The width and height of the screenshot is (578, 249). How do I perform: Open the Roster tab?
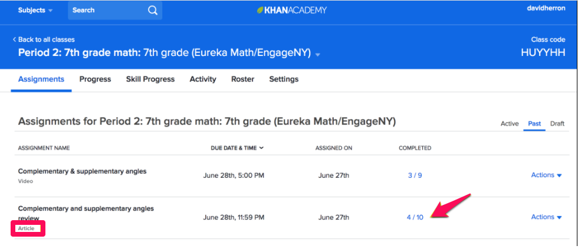click(x=242, y=79)
